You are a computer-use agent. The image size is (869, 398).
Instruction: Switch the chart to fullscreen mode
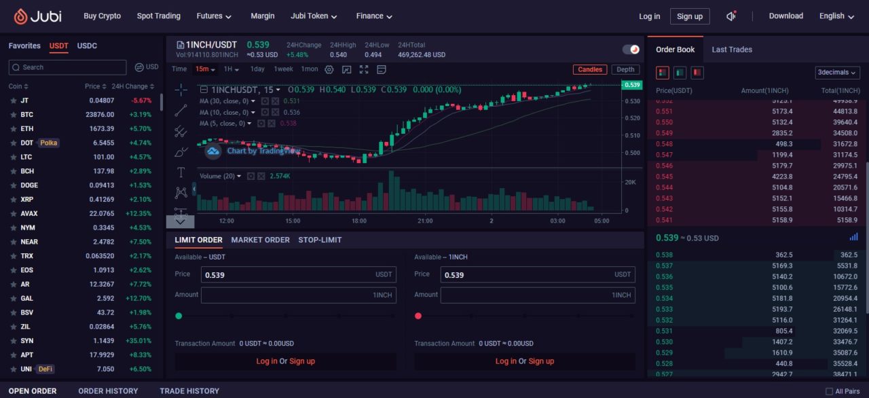click(364, 69)
